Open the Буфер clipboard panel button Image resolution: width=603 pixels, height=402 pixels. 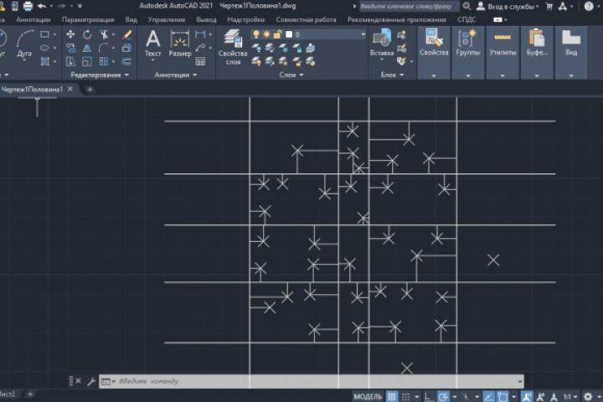pyautogui.click(x=537, y=43)
